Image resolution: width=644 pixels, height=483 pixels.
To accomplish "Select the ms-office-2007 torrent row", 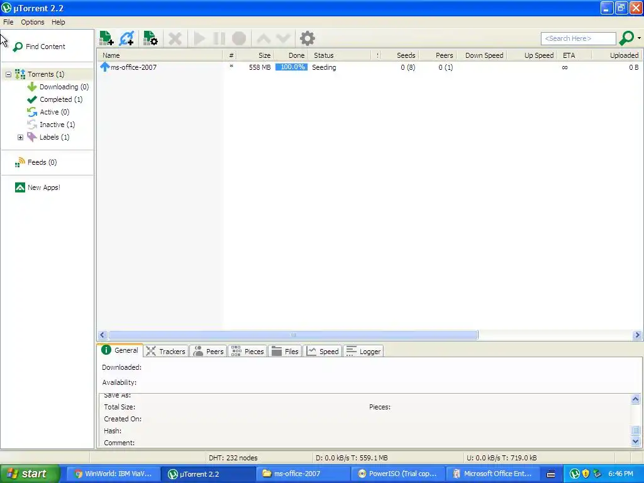I will [370, 67].
